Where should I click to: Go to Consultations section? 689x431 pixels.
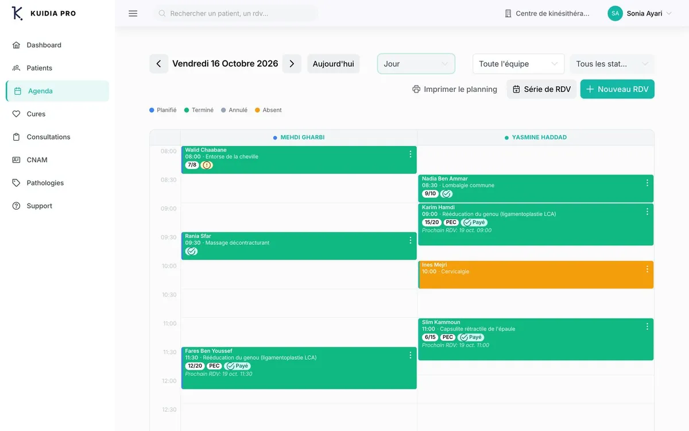(x=57, y=137)
